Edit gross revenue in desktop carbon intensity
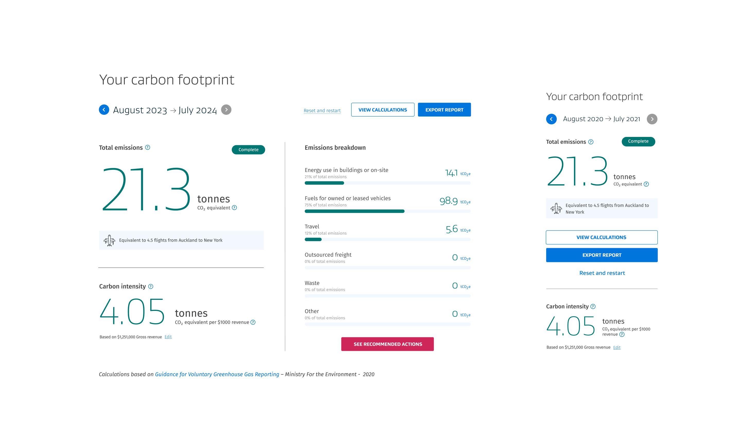 pyautogui.click(x=168, y=337)
